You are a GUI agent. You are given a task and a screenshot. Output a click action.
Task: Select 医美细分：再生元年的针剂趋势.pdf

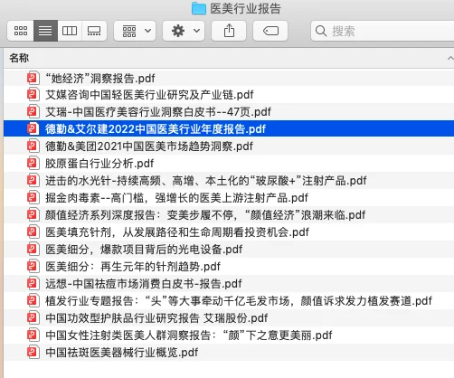coord(133,267)
